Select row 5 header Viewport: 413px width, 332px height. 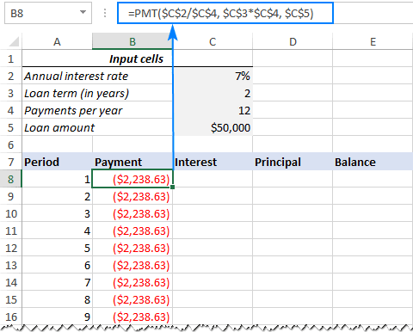tap(11, 127)
